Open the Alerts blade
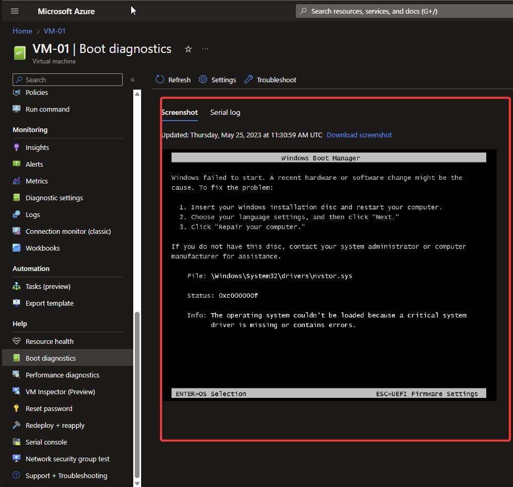 pyautogui.click(x=33, y=164)
